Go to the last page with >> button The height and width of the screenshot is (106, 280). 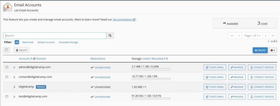tap(273, 36)
